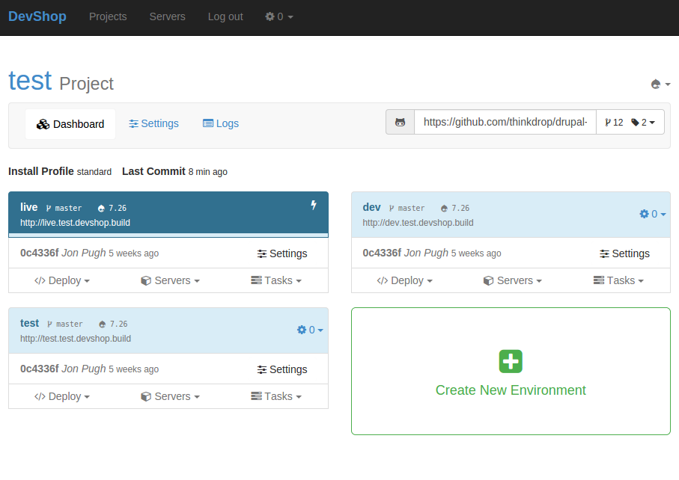Visit http://live.test.devshop.build
The image size is (679, 480).
coord(75,223)
